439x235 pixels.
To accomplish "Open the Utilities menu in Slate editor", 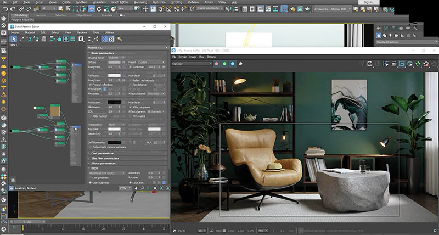I will pos(109,32).
